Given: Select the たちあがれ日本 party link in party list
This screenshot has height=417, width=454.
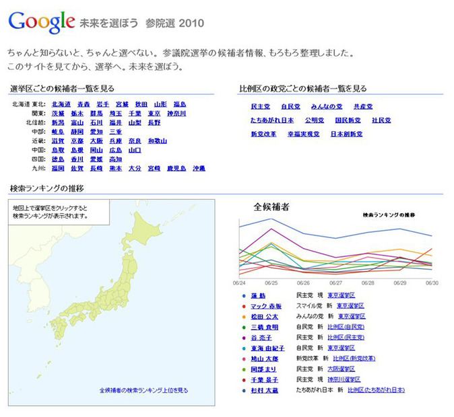Looking at the screenshot, I should click(272, 120).
